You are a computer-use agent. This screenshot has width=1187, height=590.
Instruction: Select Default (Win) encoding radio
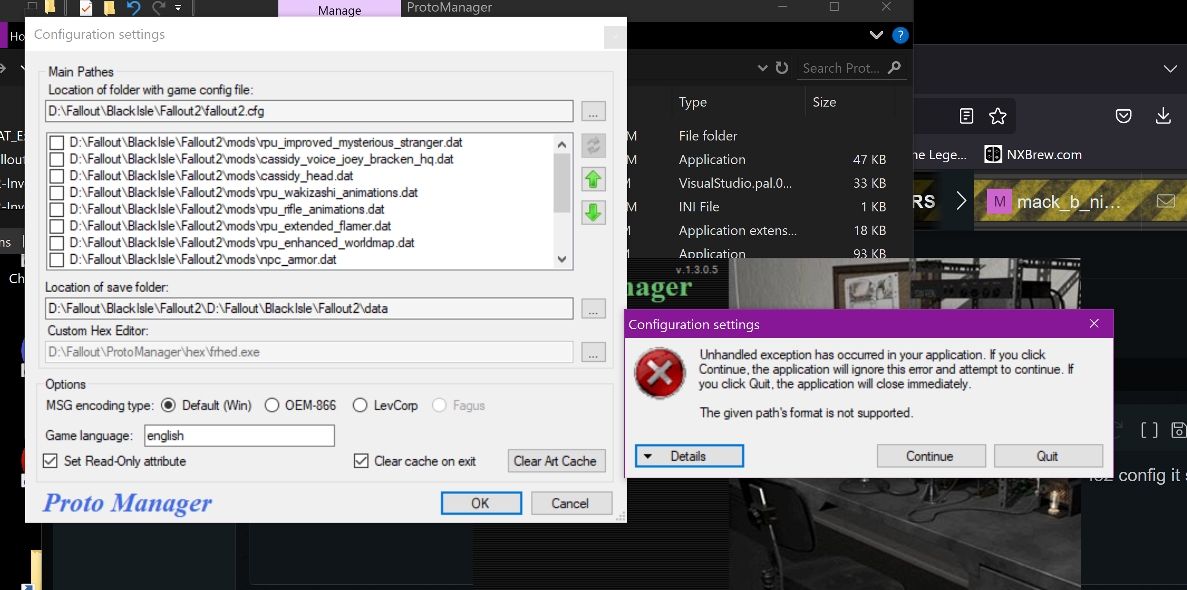tap(169, 405)
